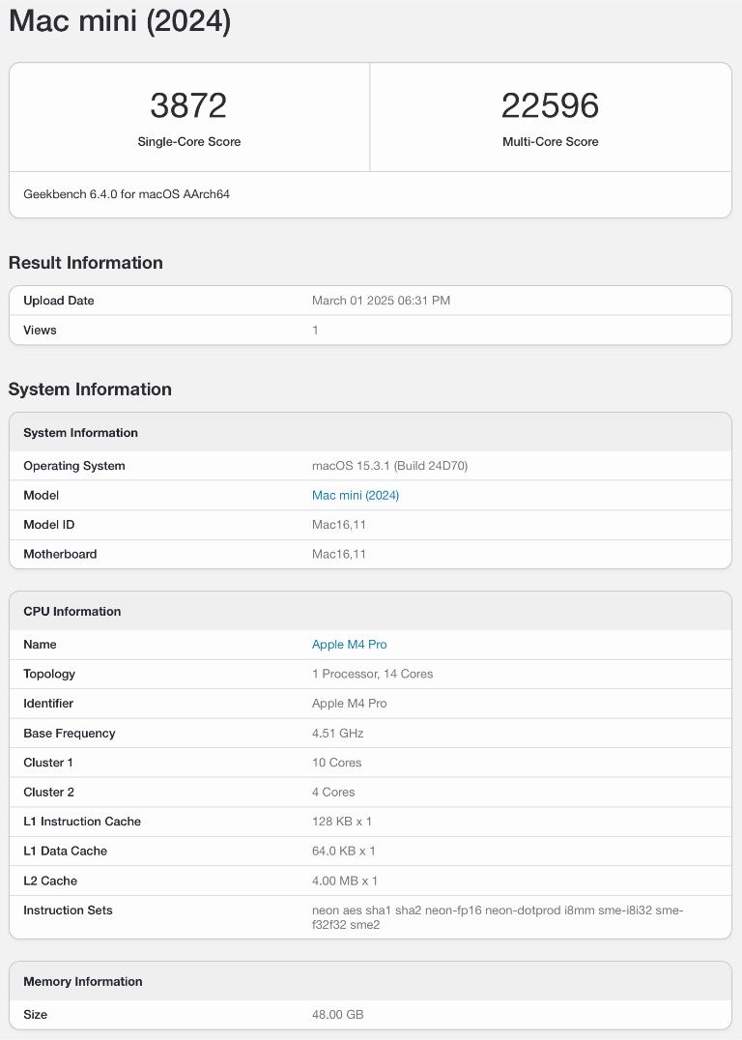Click the Model ID label
The width and height of the screenshot is (742, 1040).
coord(49,525)
